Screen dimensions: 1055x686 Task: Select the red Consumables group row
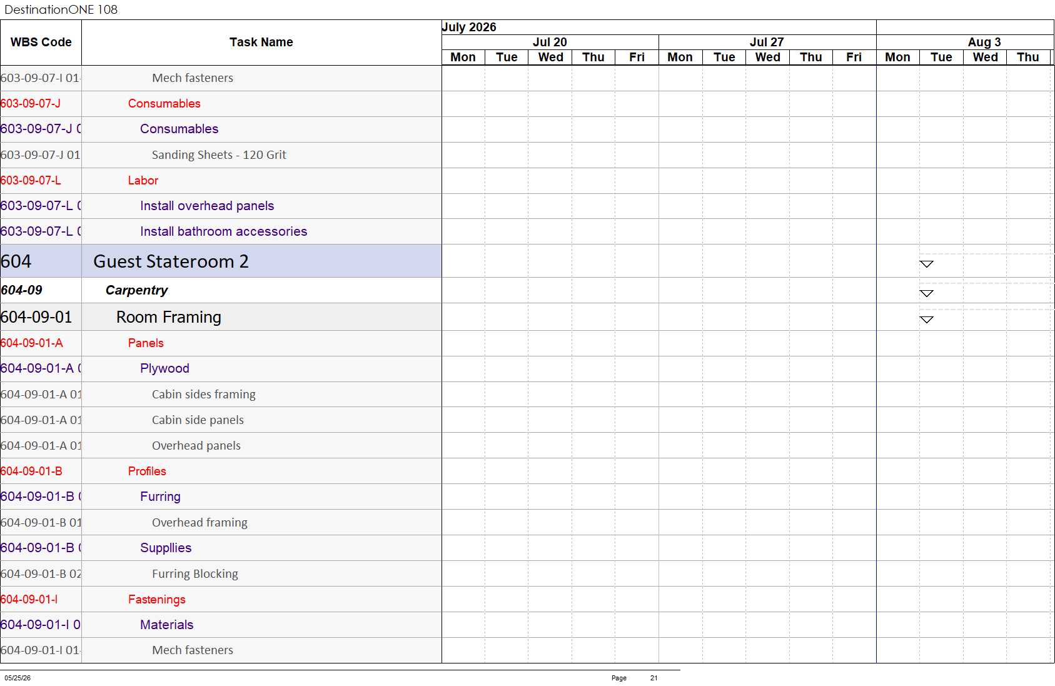[x=261, y=104]
